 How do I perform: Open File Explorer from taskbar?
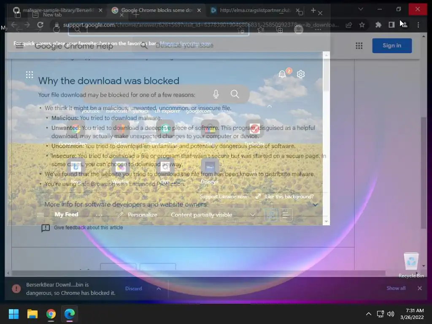click(32, 314)
